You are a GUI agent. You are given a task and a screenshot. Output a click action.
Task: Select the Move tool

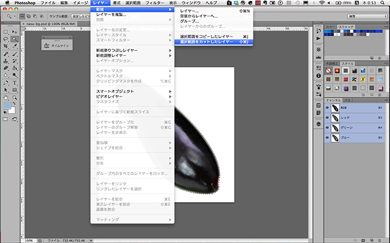[x=14, y=31]
